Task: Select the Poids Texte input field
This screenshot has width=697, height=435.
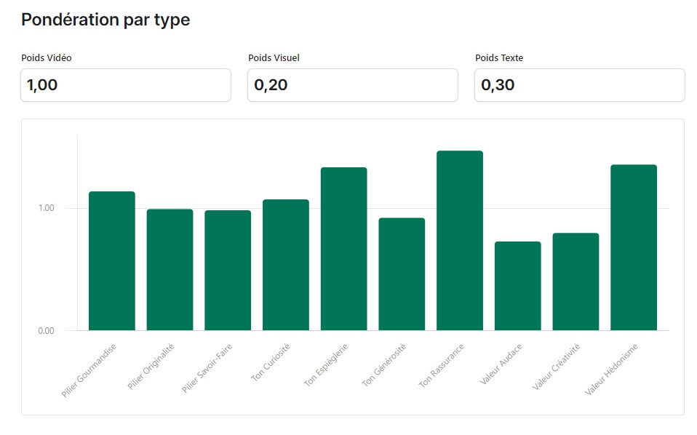Action: 579,85
